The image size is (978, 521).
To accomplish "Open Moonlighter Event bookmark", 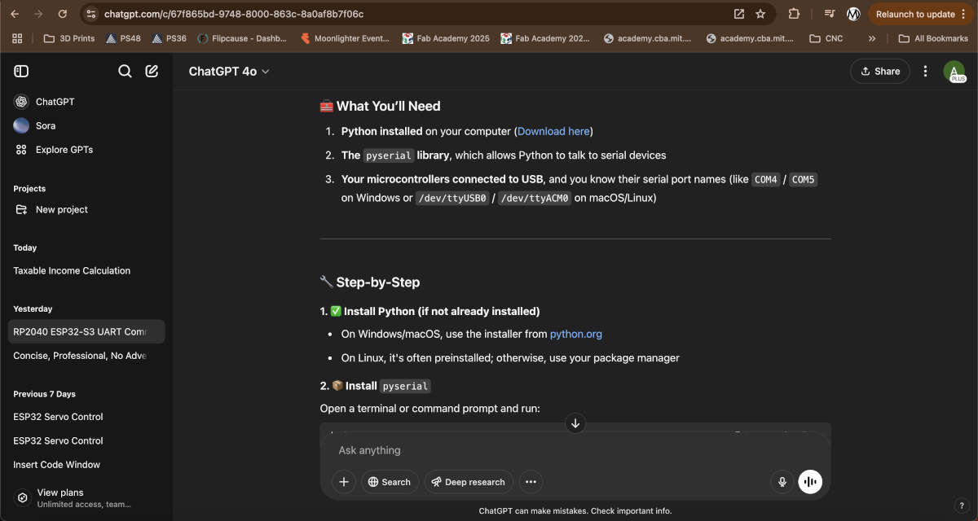I will pyautogui.click(x=346, y=38).
